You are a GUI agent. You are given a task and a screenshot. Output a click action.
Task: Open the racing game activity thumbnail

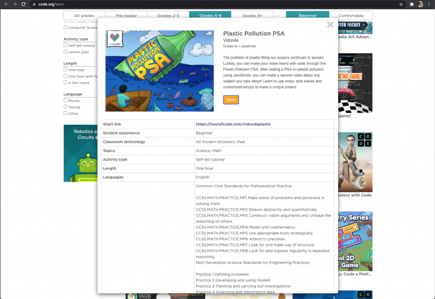tap(355, 83)
